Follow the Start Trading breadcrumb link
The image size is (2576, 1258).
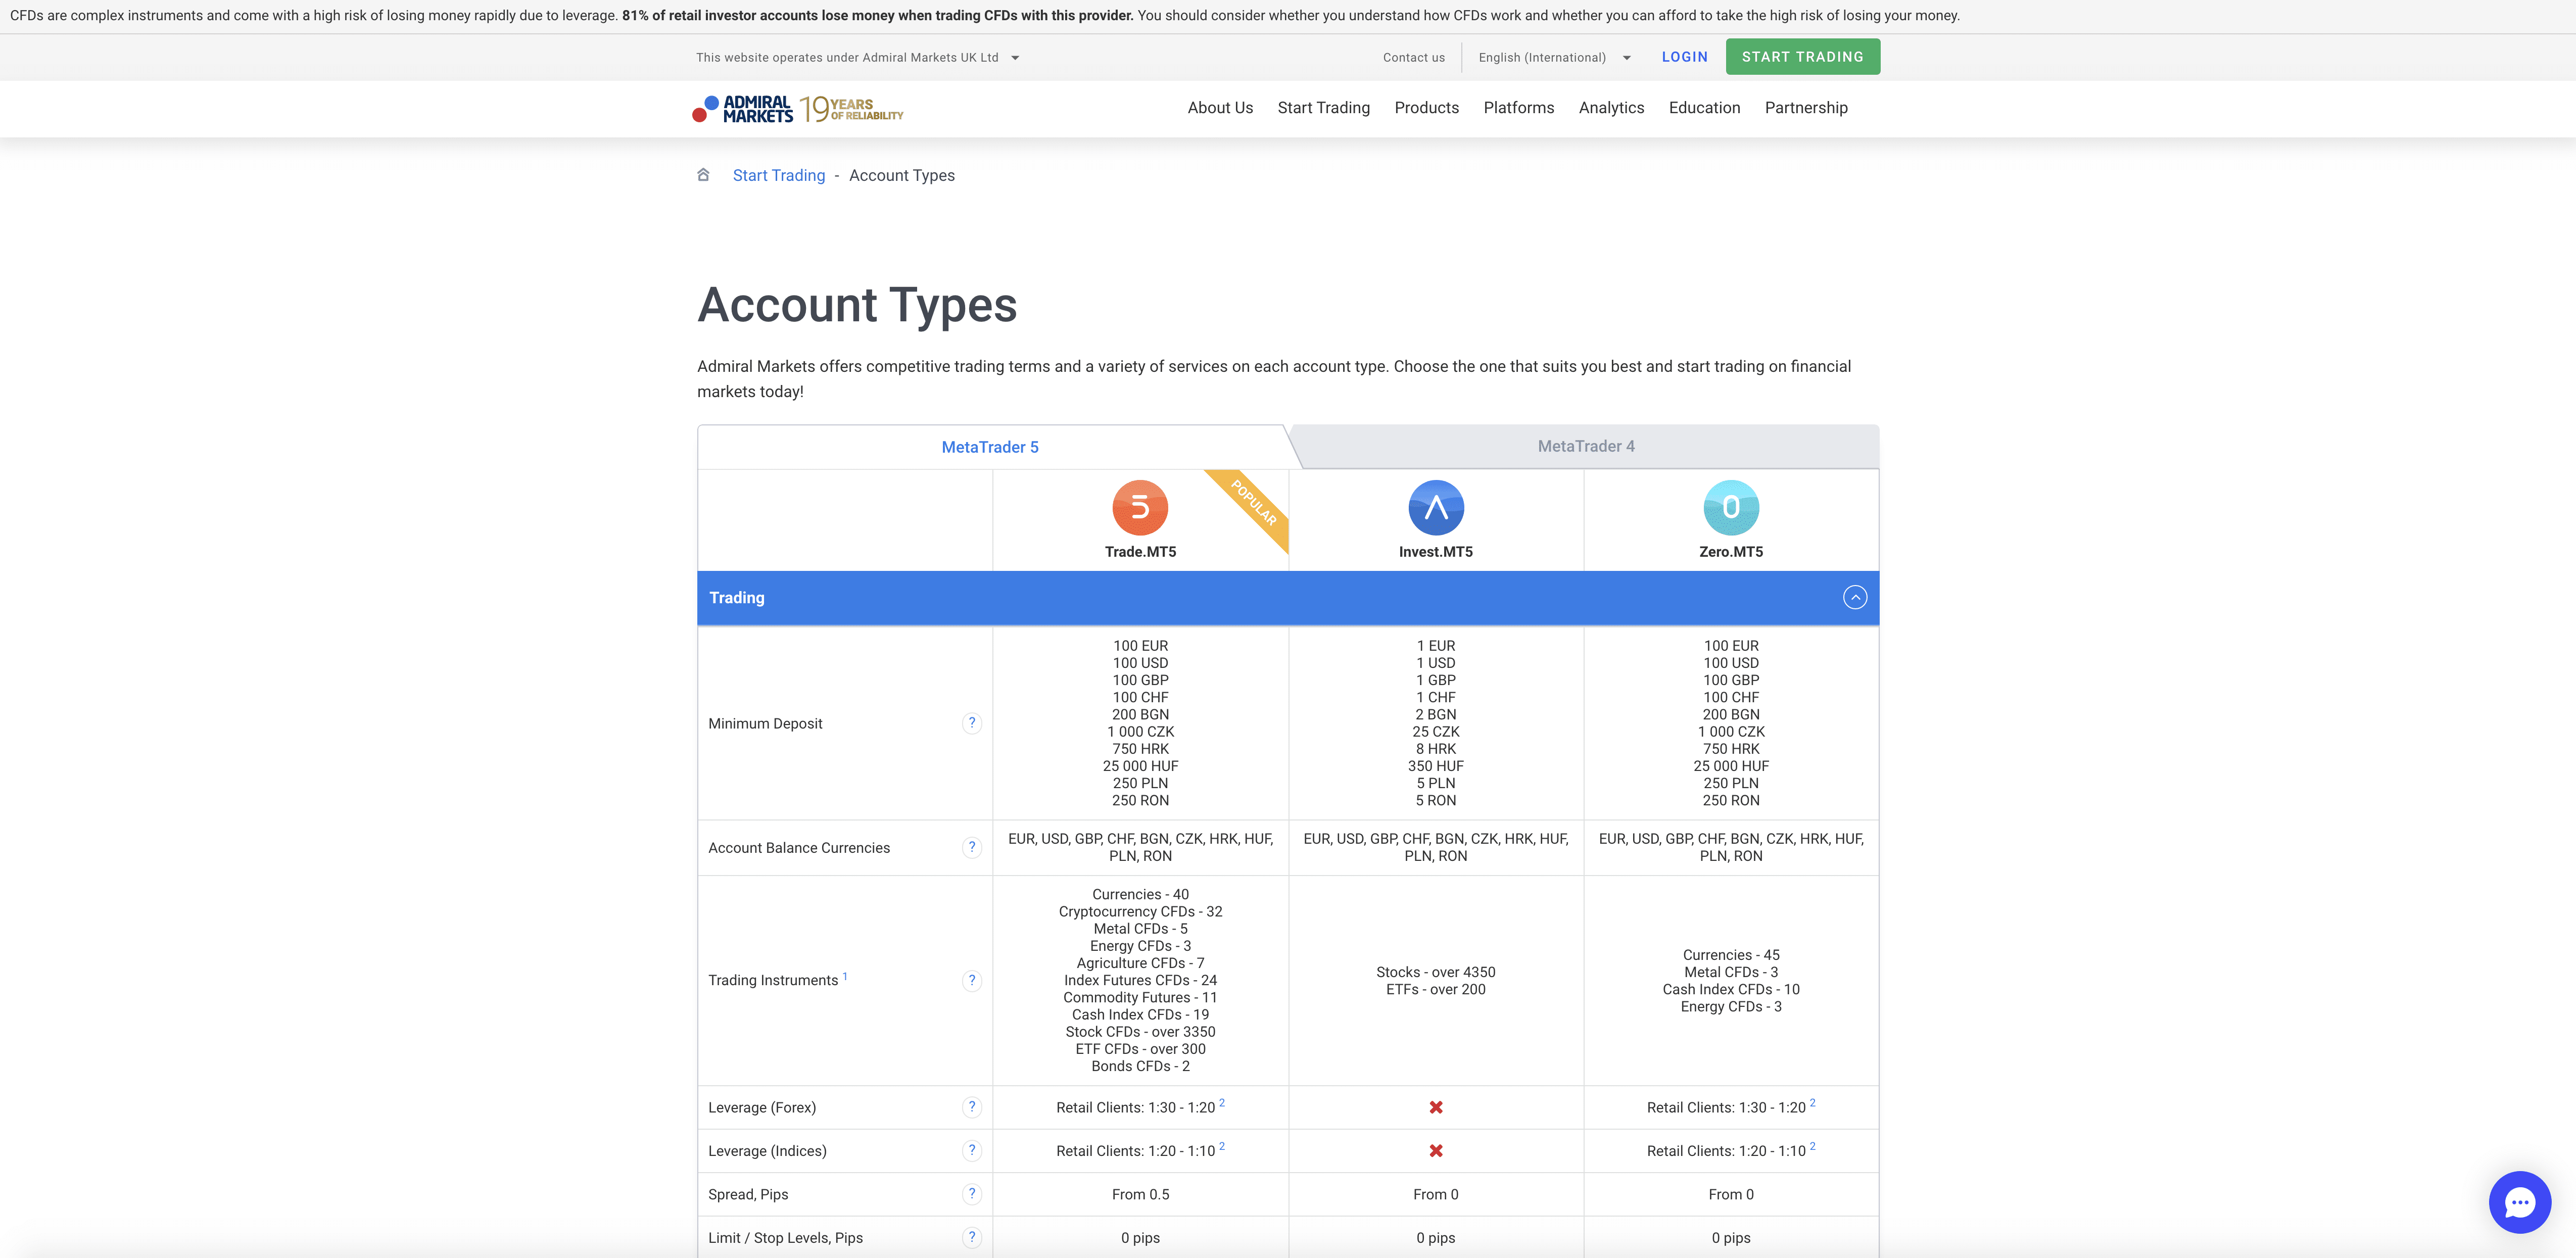pyautogui.click(x=778, y=176)
